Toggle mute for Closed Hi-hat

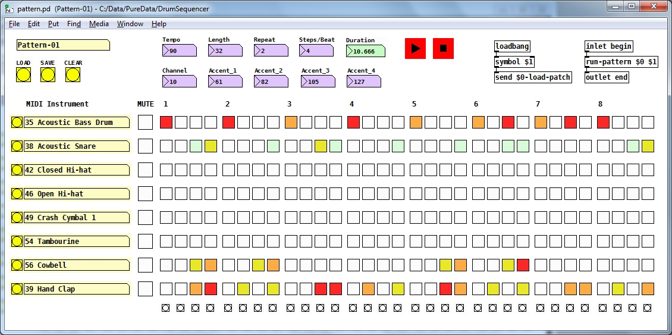coord(145,170)
